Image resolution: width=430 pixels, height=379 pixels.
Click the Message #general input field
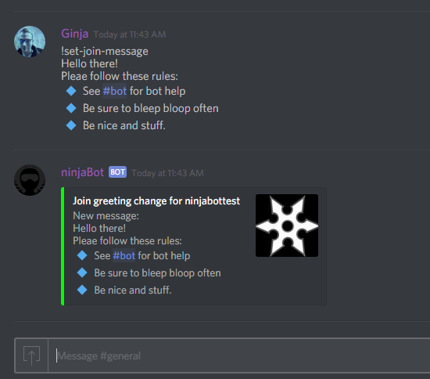(x=238, y=356)
